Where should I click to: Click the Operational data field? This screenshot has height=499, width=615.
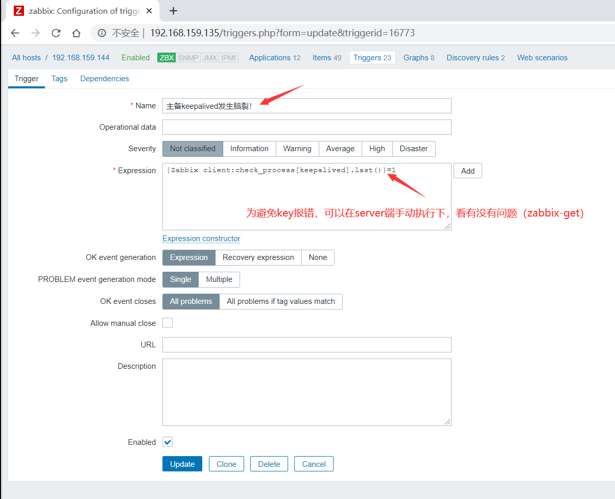click(307, 127)
